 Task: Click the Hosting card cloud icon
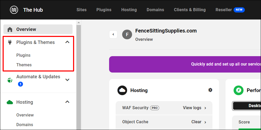pyautogui.click(x=122, y=90)
